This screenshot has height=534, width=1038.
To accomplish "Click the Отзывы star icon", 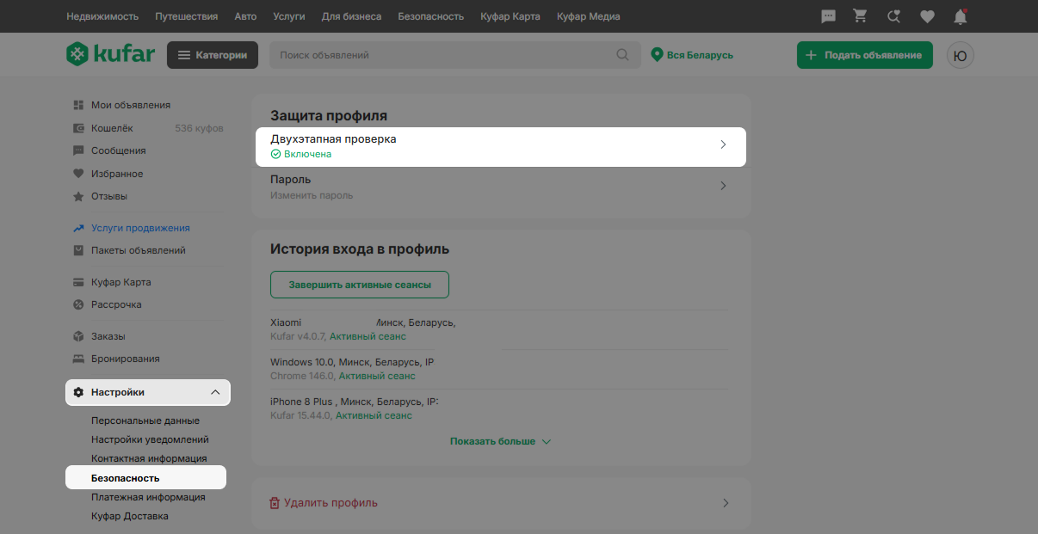I will point(78,196).
